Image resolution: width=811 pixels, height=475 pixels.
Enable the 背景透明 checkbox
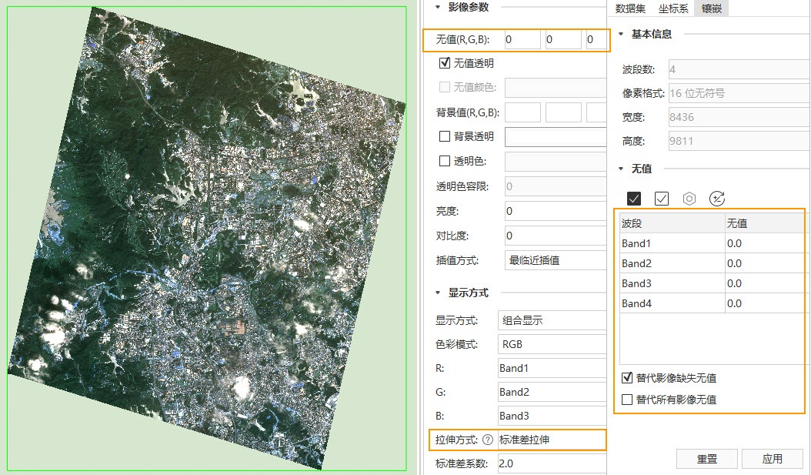coord(444,136)
